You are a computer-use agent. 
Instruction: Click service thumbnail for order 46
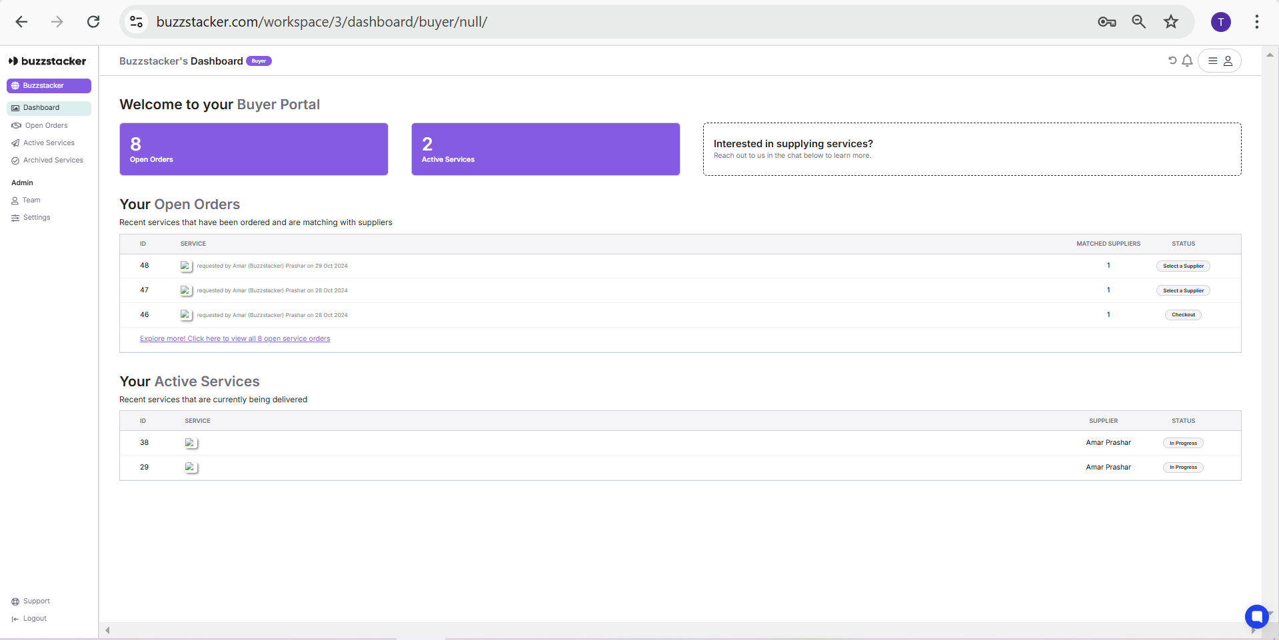pos(186,315)
